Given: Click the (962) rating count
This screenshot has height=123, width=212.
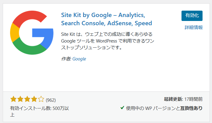Looking at the screenshot, I should [x=51, y=100].
